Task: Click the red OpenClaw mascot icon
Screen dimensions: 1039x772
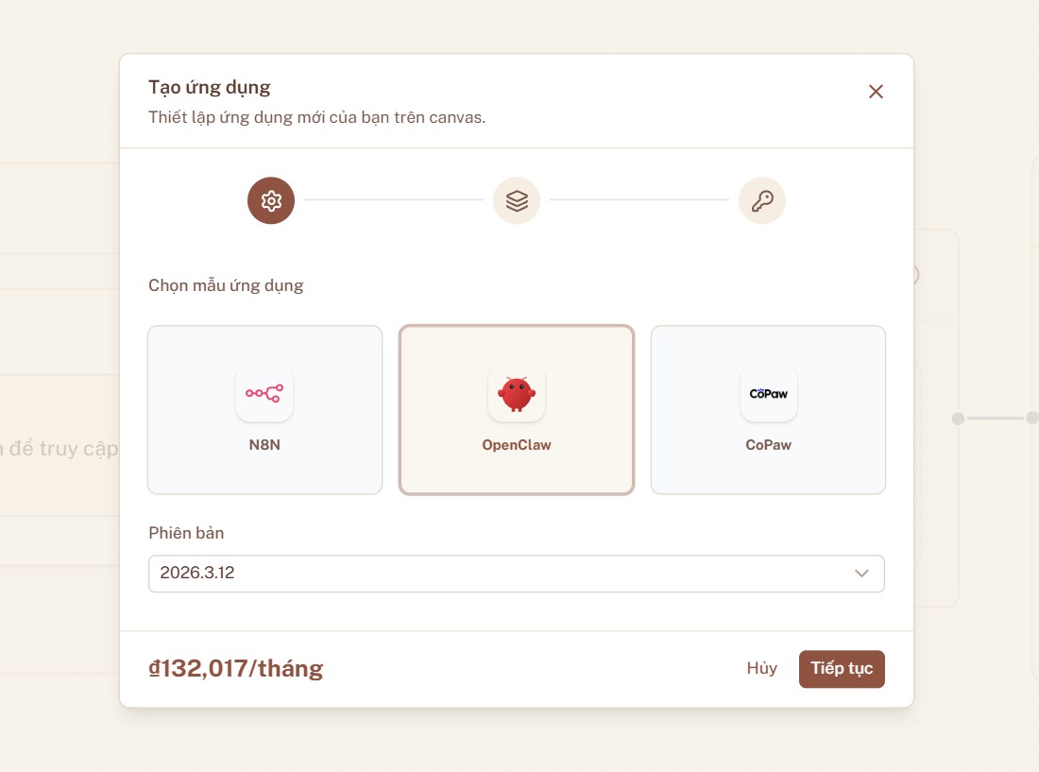Action: click(x=517, y=393)
